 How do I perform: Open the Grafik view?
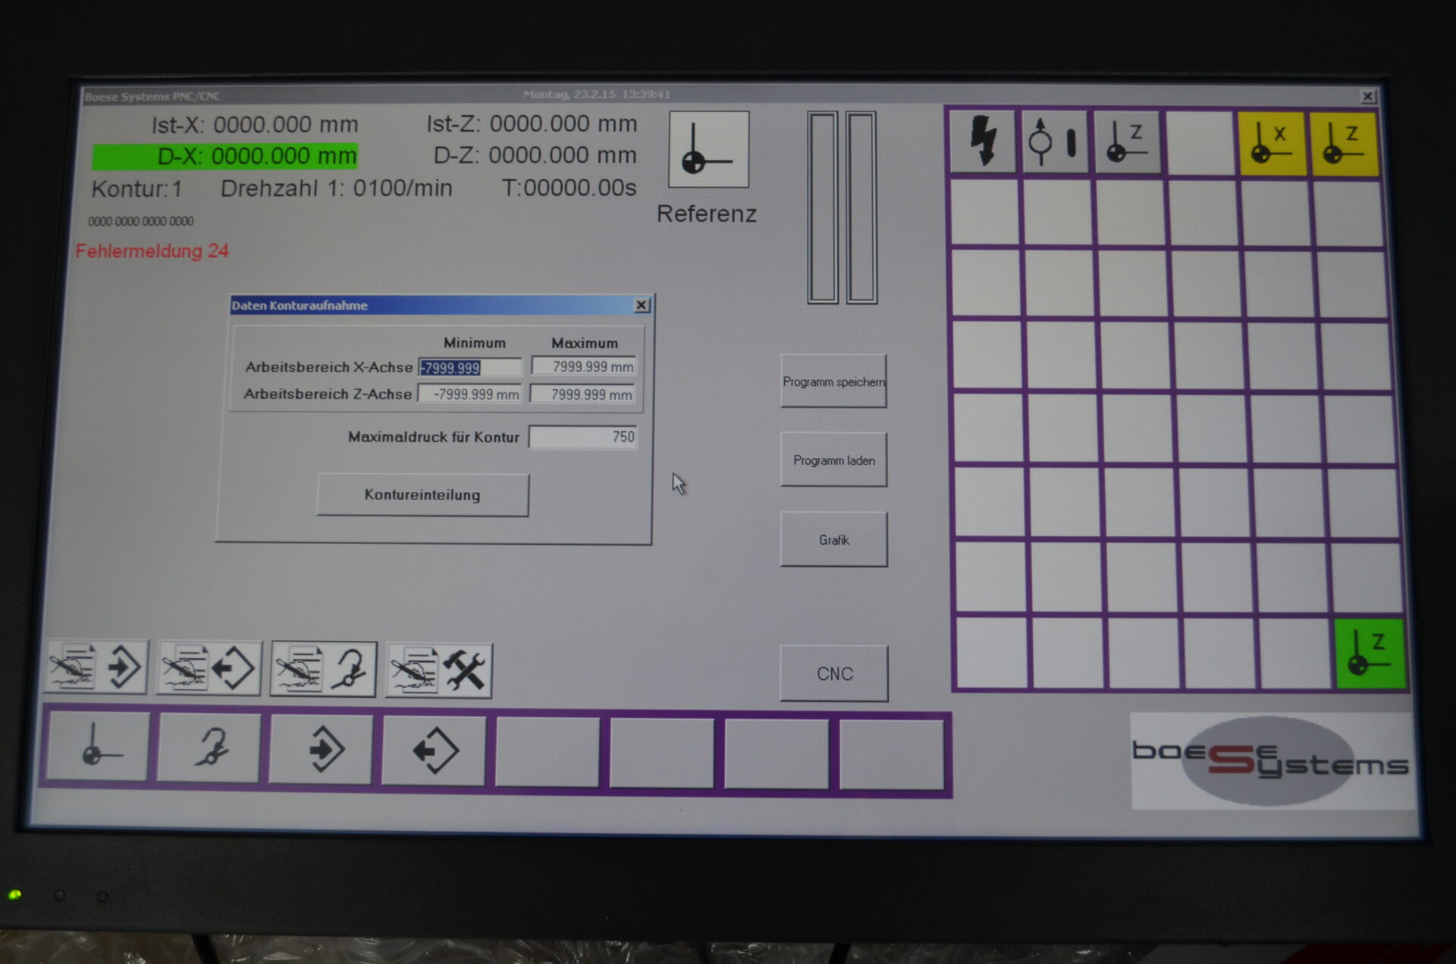pos(833,540)
